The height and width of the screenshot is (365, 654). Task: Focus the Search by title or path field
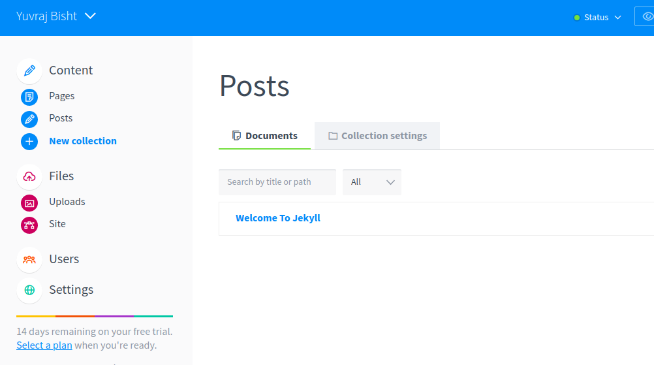(x=277, y=182)
